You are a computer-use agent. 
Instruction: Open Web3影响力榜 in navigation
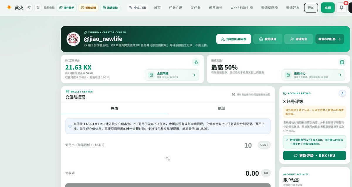pyautogui.click(x=242, y=8)
